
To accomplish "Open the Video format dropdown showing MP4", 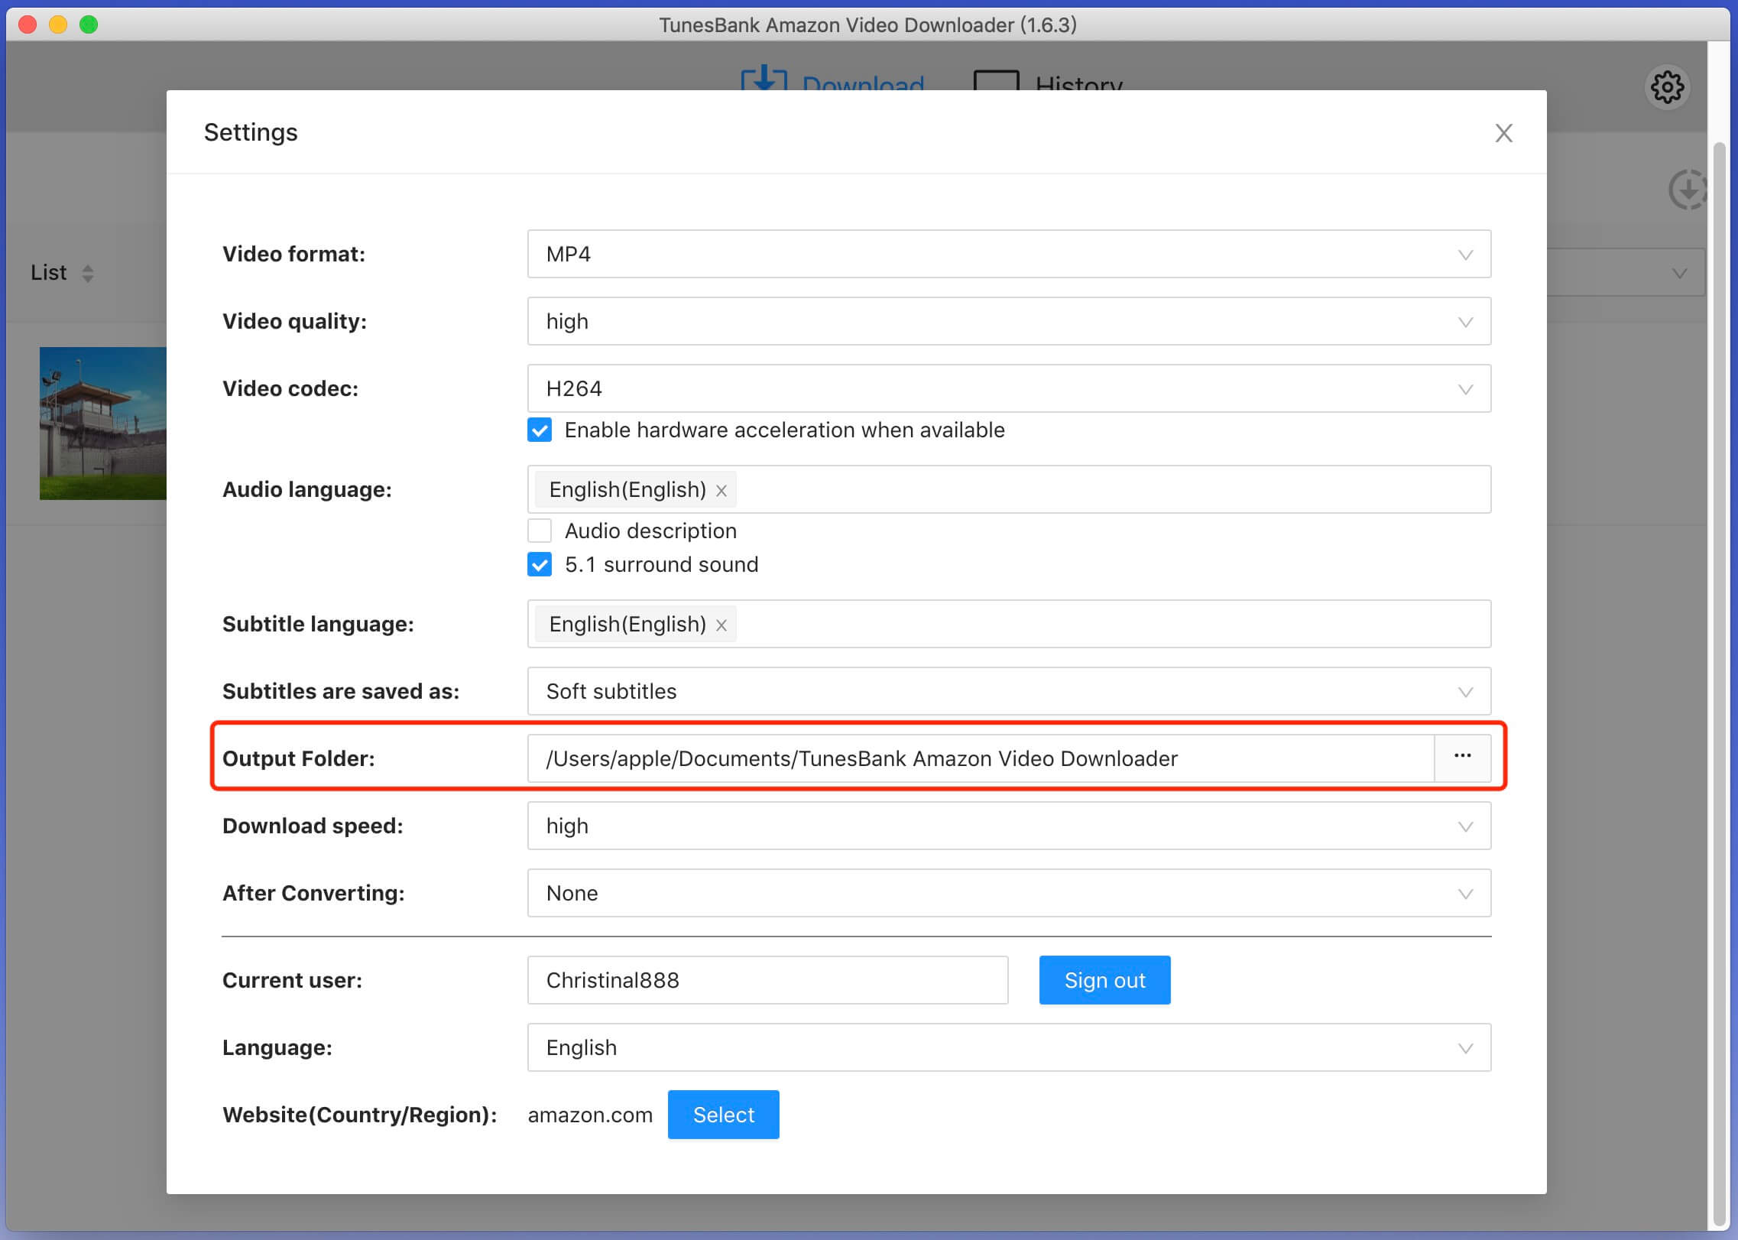I will 1009,254.
